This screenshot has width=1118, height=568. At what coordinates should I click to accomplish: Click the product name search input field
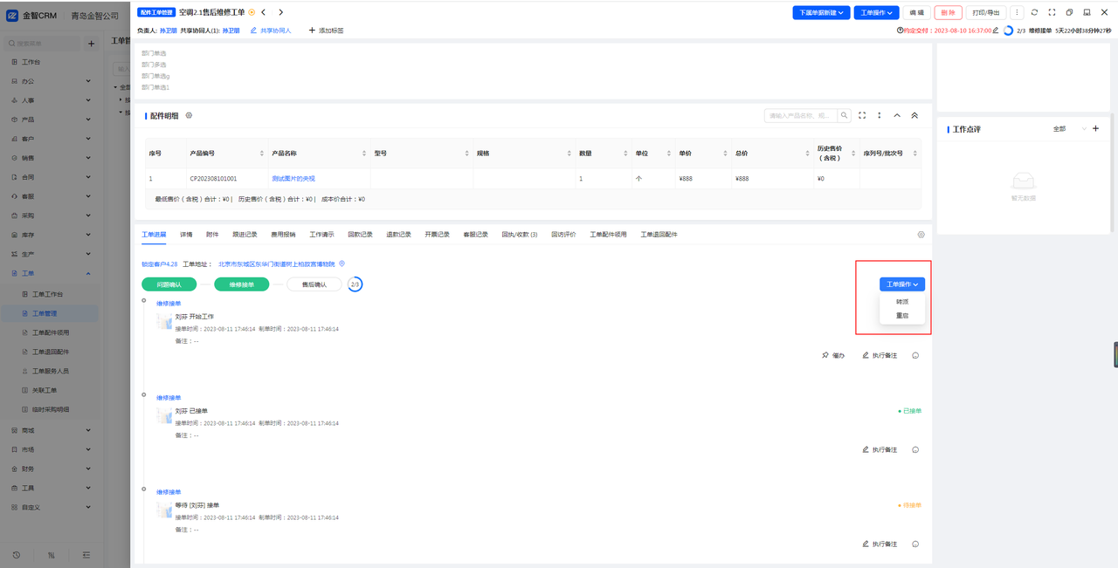pos(800,115)
